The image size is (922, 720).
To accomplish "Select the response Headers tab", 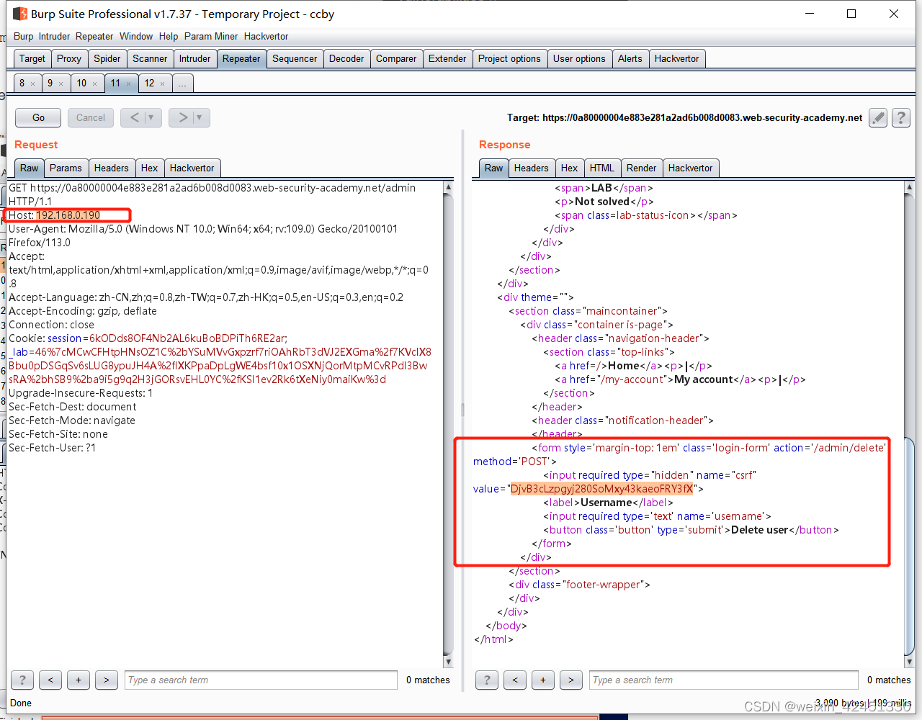I will tap(532, 168).
